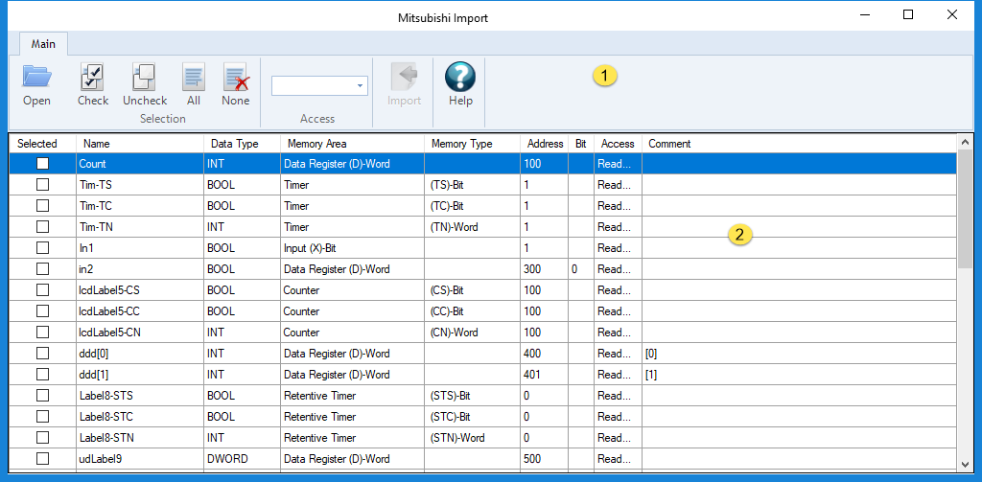Click the address 400 cell
982x482 pixels.
(x=545, y=353)
